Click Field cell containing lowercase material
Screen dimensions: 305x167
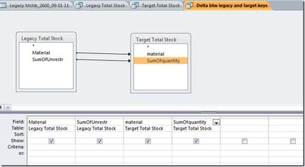(x=147, y=122)
